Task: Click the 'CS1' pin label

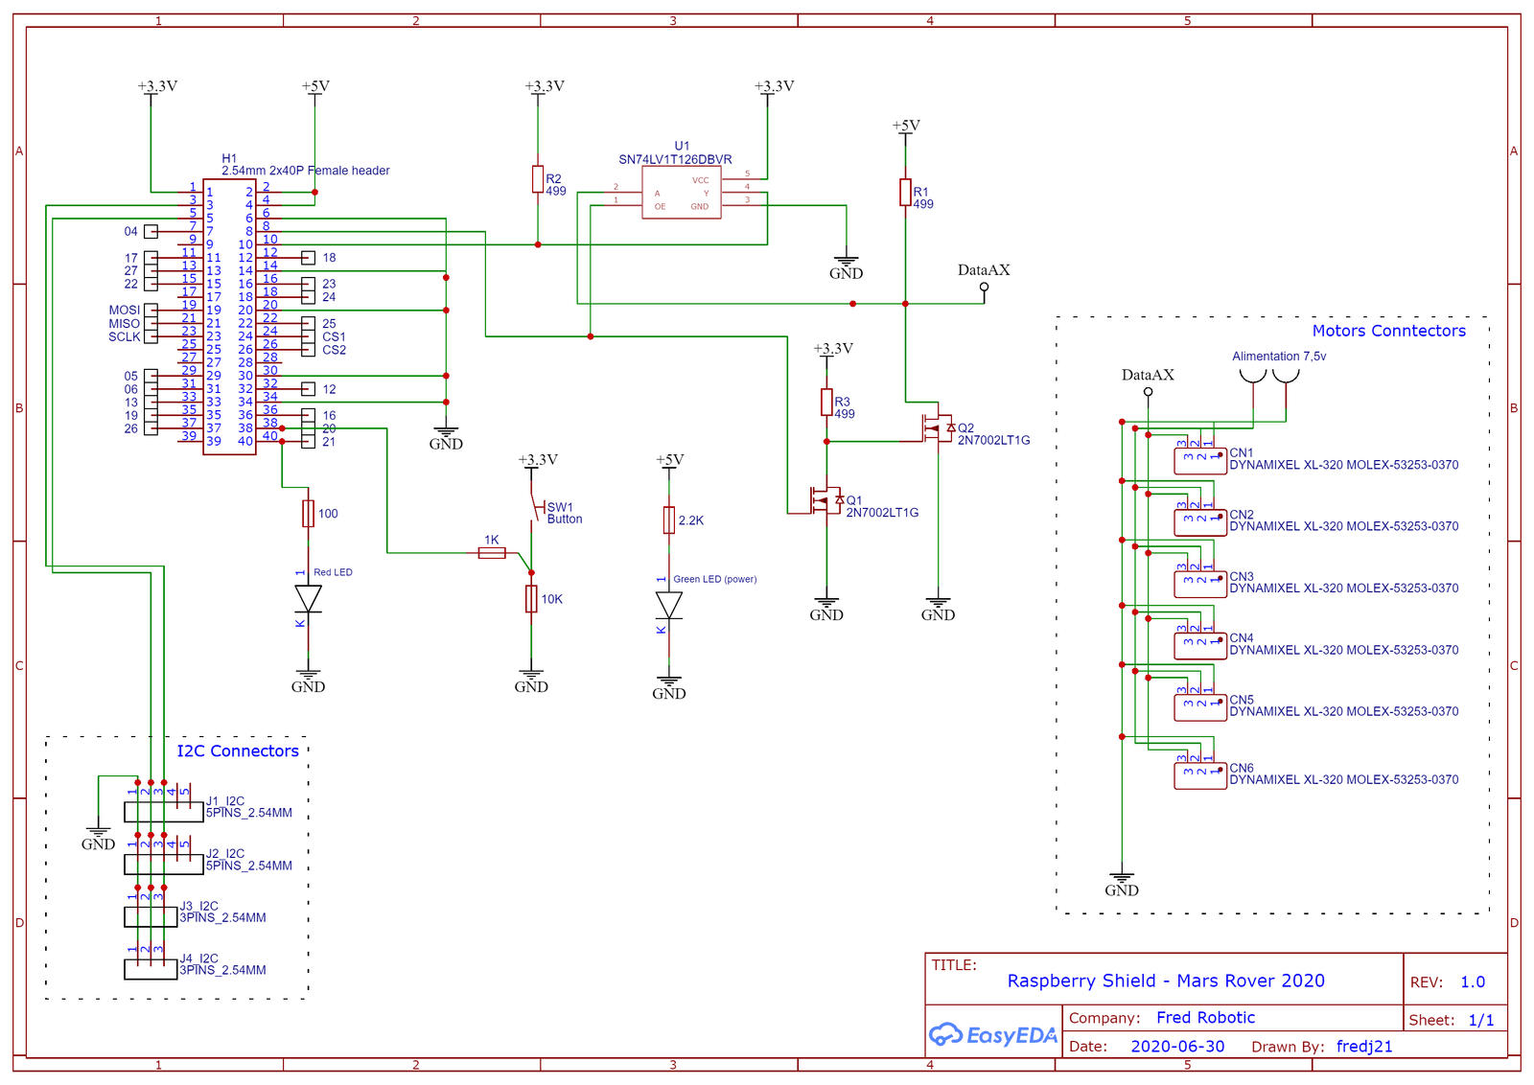Action: (334, 337)
